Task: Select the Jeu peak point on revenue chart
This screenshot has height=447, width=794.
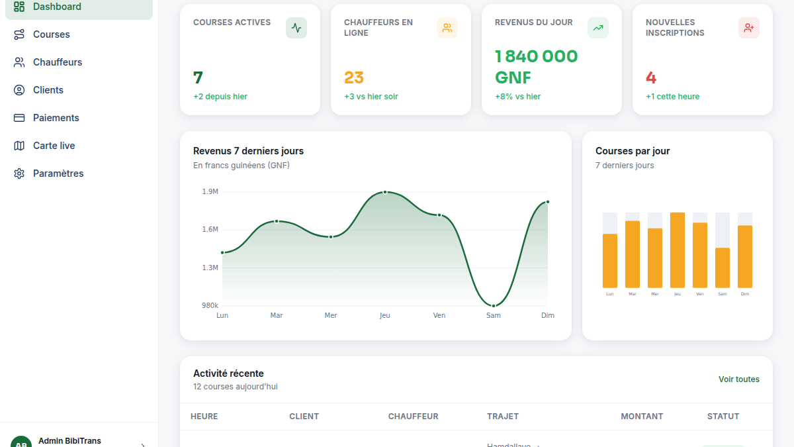Action: pyautogui.click(x=385, y=192)
